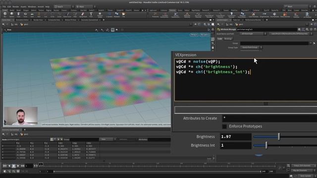Click inside the VEXpression code editor
Viewport: 317px width, 178px height.
[x=246, y=80]
